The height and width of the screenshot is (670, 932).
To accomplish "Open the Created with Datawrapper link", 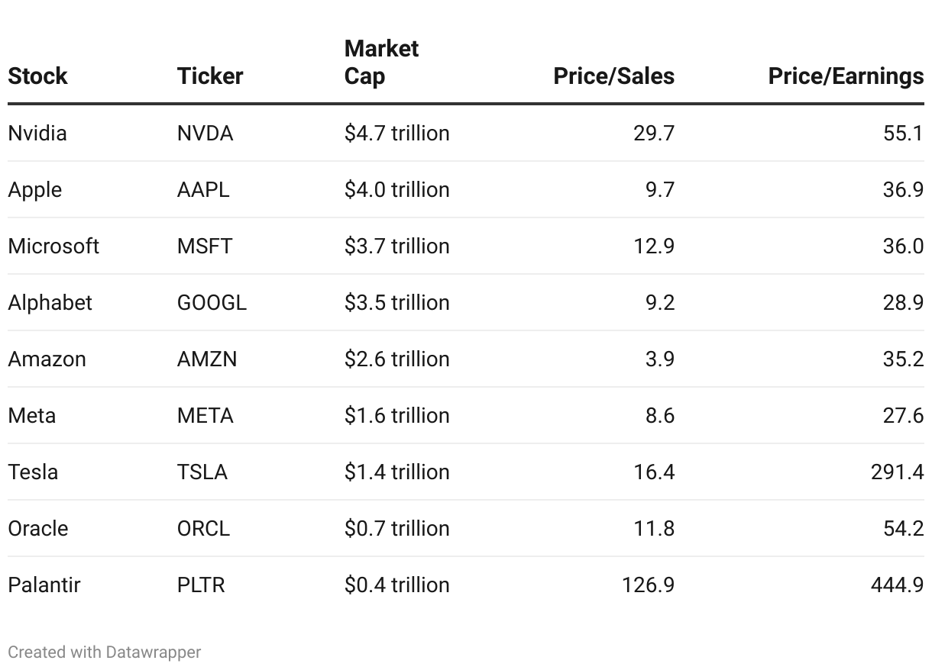I will point(105,652).
